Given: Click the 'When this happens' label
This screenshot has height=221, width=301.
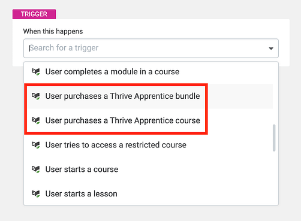Looking at the screenshot, I should point(53,31).
